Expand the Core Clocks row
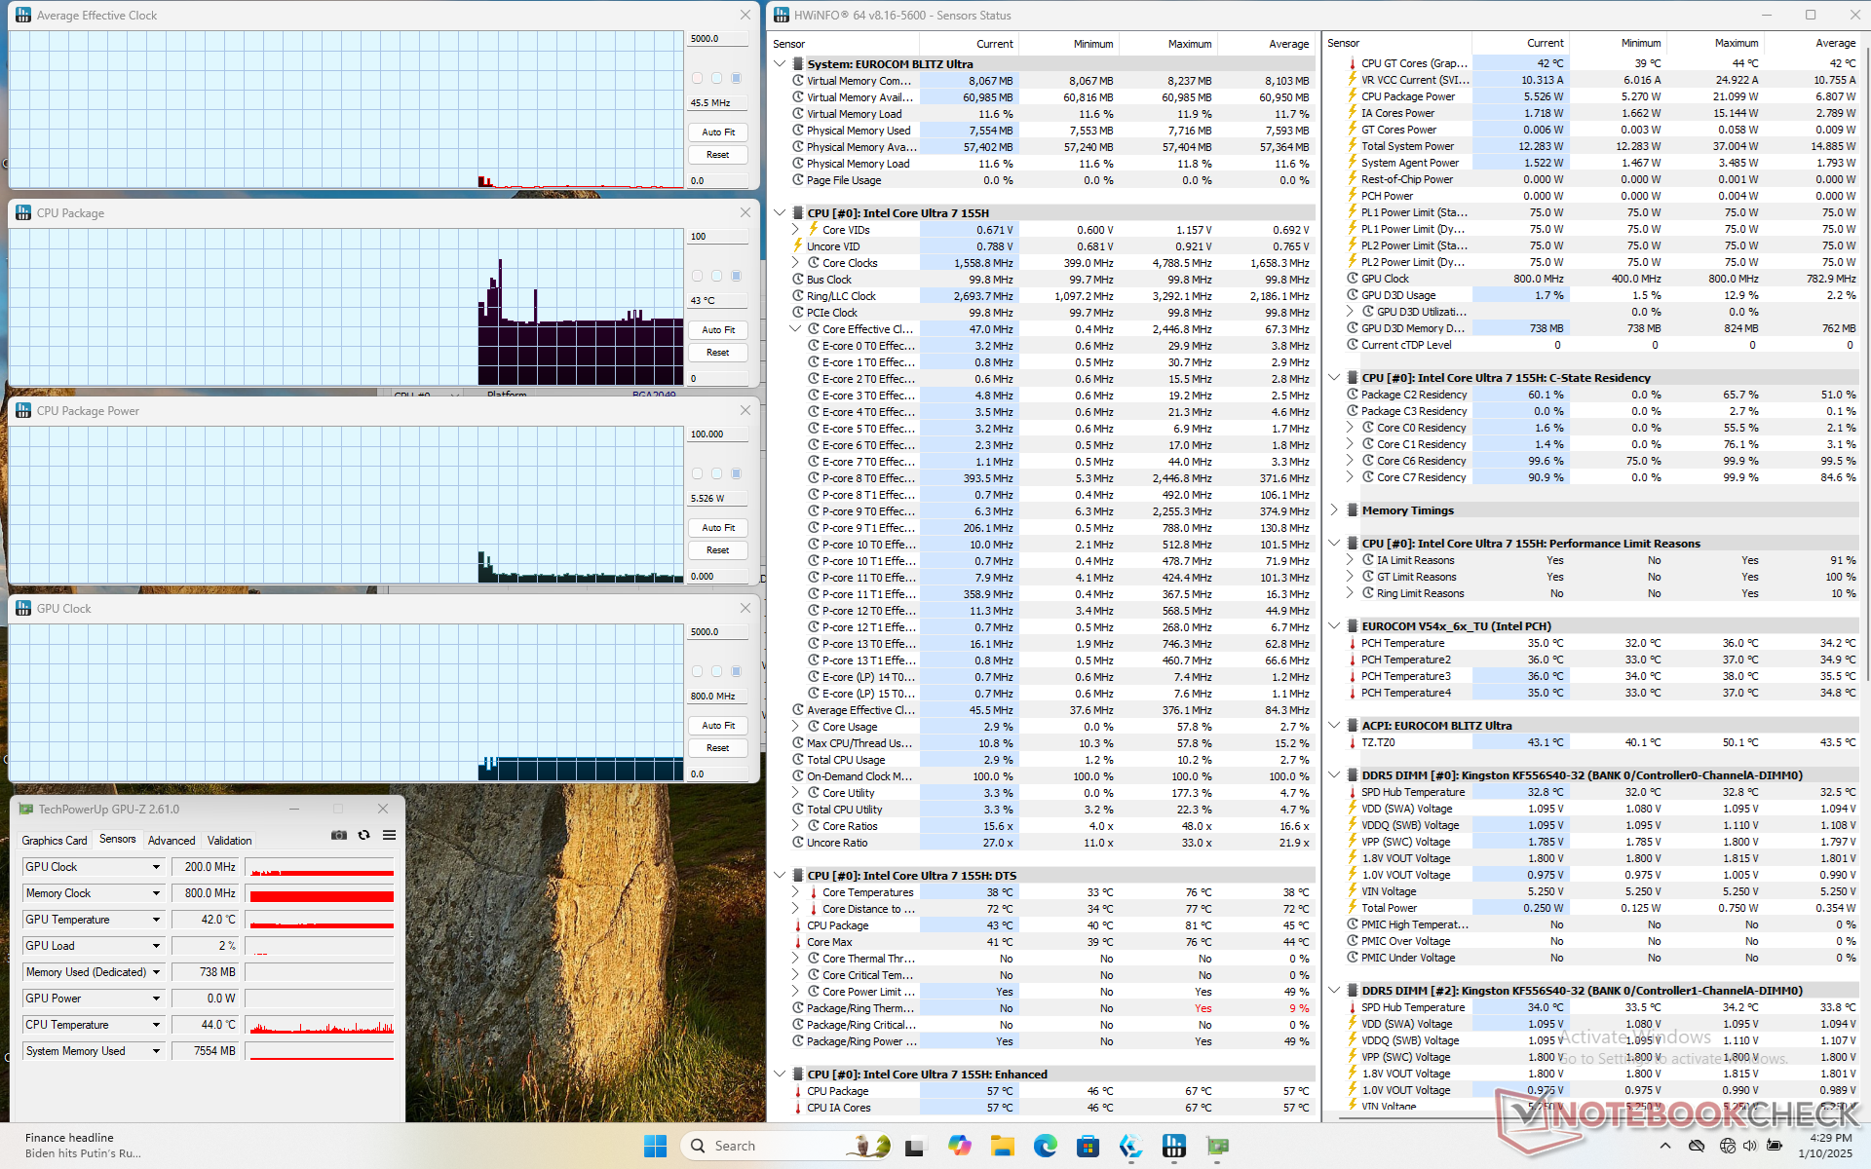Viewport: 1871px width, 1169px height. (795, 263)
